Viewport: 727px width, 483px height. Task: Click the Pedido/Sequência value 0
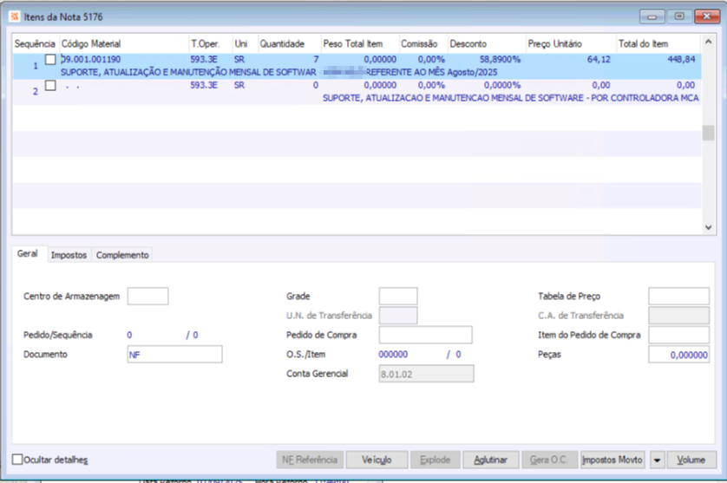(x=129, y=335)
